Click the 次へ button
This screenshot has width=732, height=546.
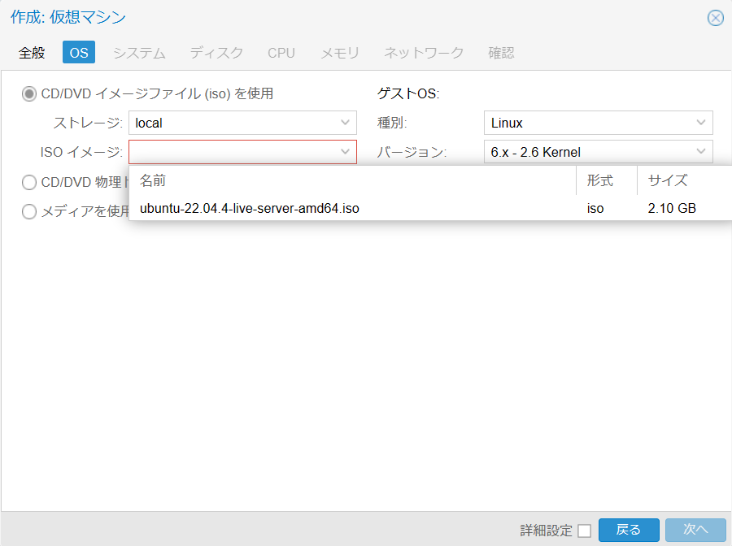coord(695,530)
